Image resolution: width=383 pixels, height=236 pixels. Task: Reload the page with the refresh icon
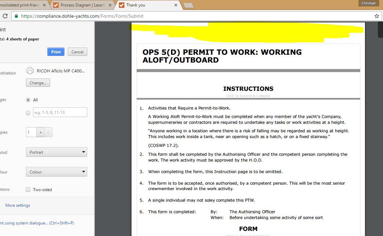coord(5,16)
